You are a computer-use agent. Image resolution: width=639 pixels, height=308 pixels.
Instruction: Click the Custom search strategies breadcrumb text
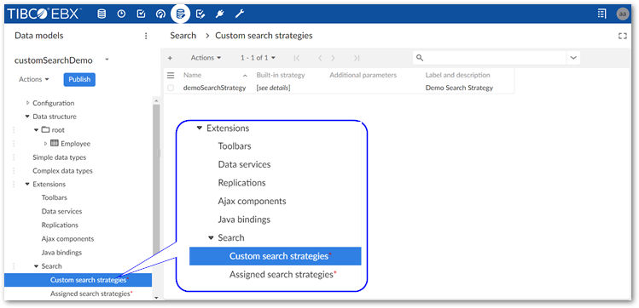pos(264,36)
